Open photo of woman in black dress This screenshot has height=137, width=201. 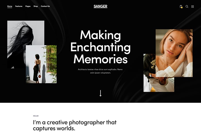[x=41, y=64]
